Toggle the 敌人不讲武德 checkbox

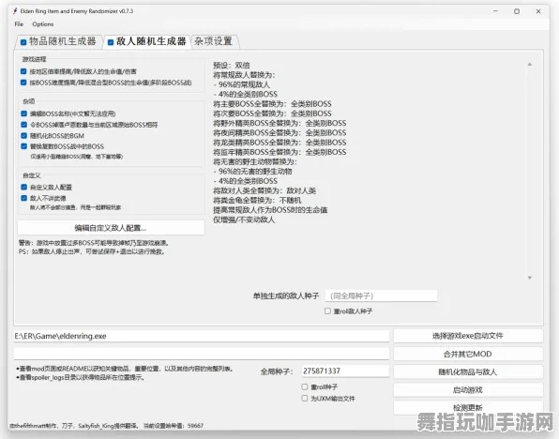click(23, 198)
